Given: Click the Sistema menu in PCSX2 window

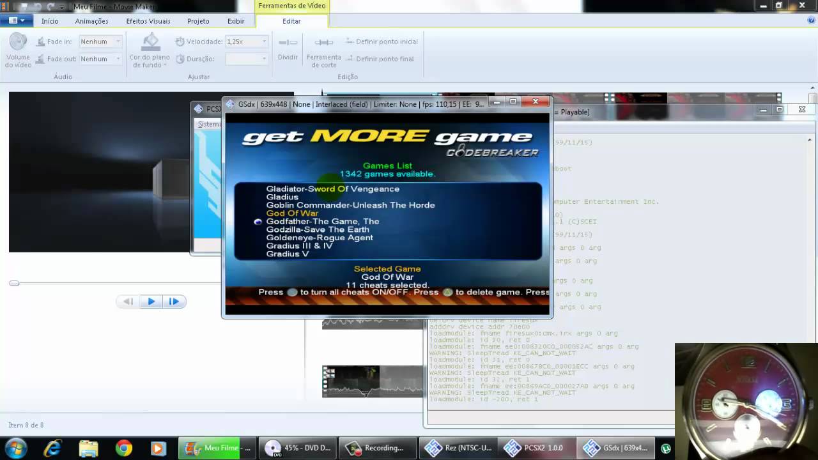Looking at the screenshot, I should pos(209,124).
